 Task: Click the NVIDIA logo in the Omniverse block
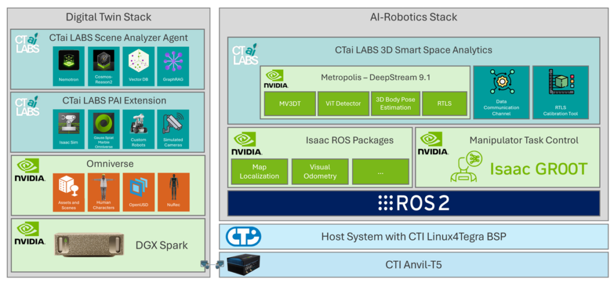pos(30,171)
